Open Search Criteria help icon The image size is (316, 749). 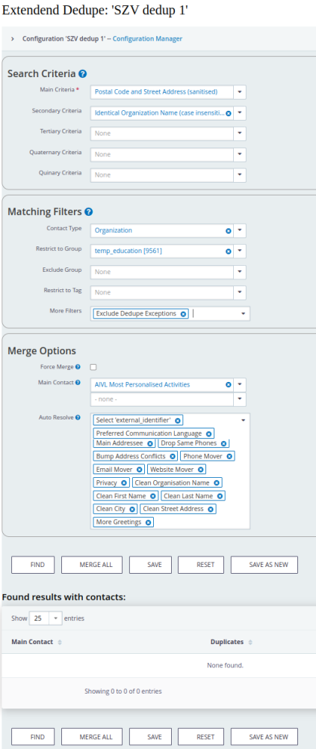tap(82, 74)
